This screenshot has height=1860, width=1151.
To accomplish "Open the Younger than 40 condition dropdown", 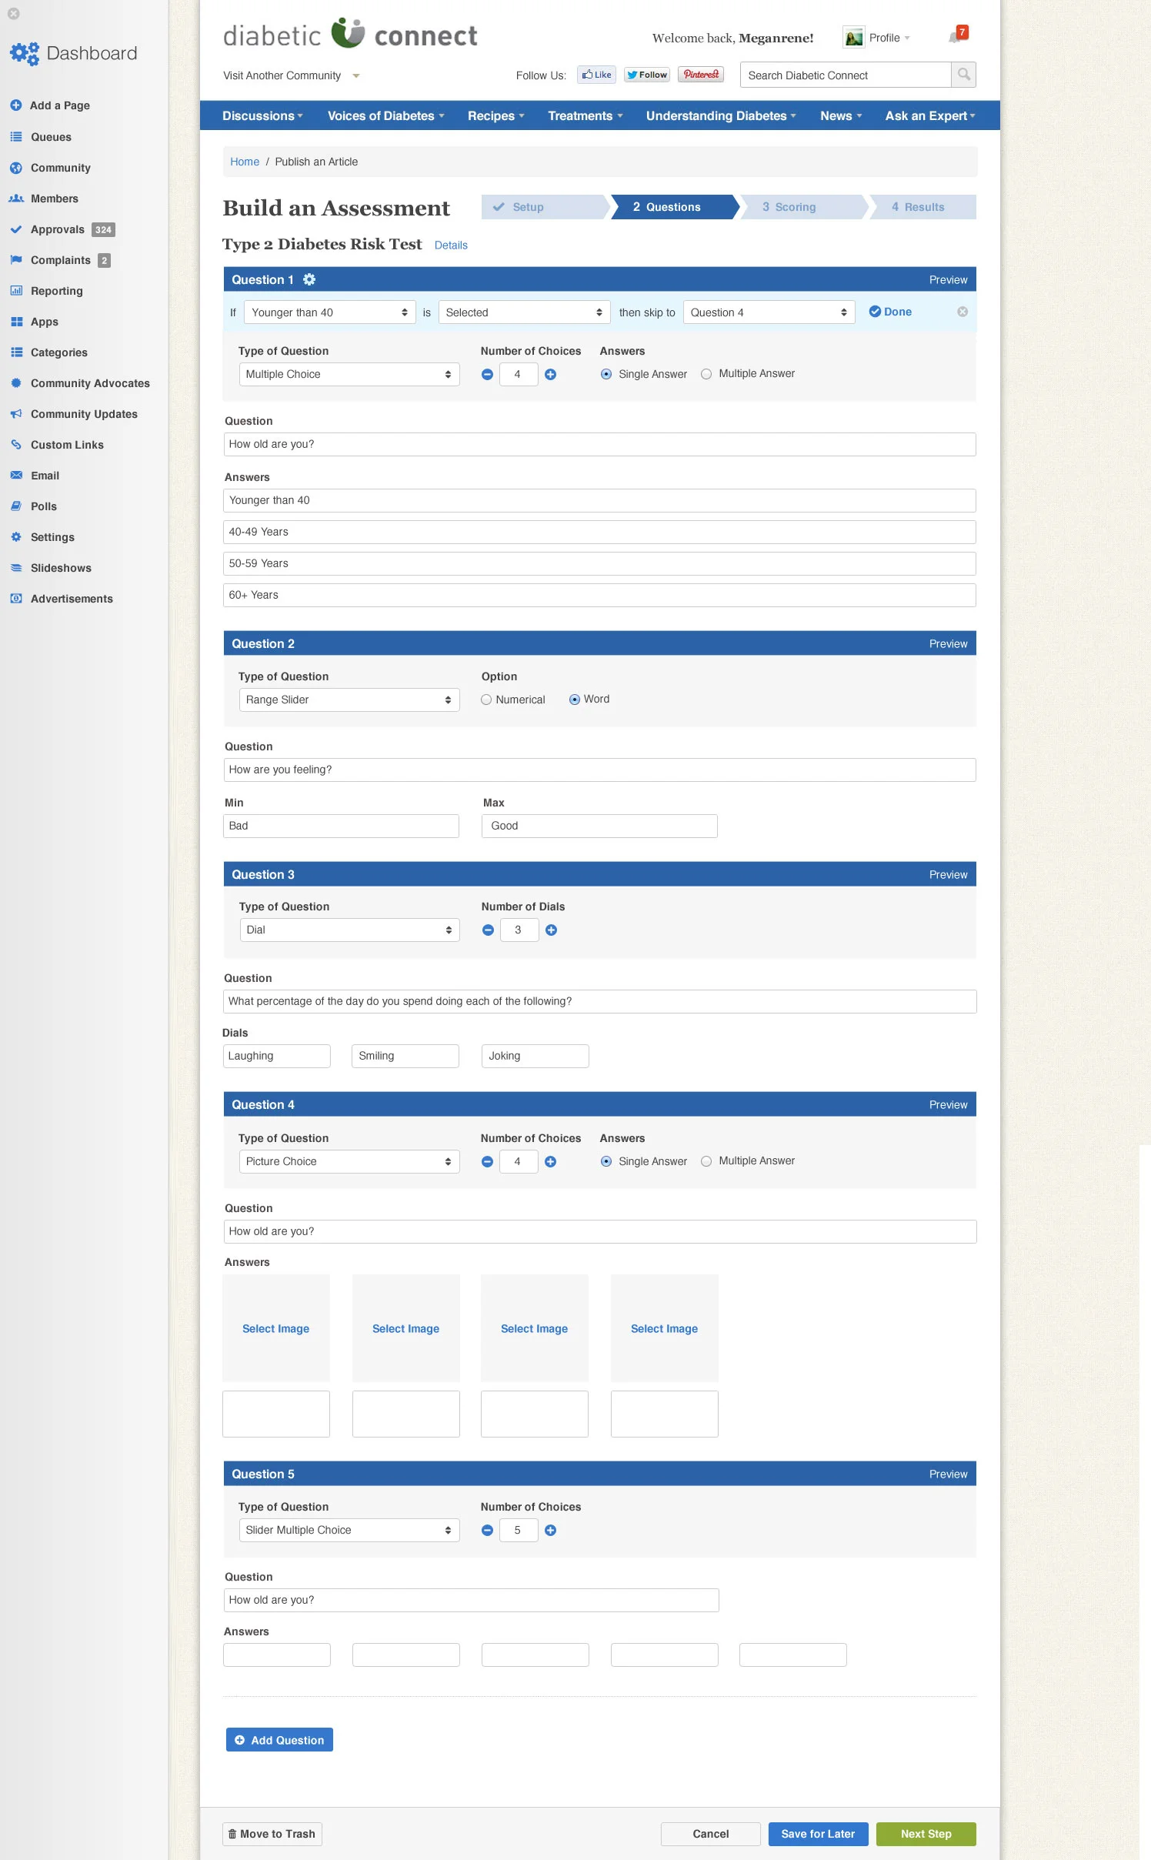I will [x=330, y=312].
